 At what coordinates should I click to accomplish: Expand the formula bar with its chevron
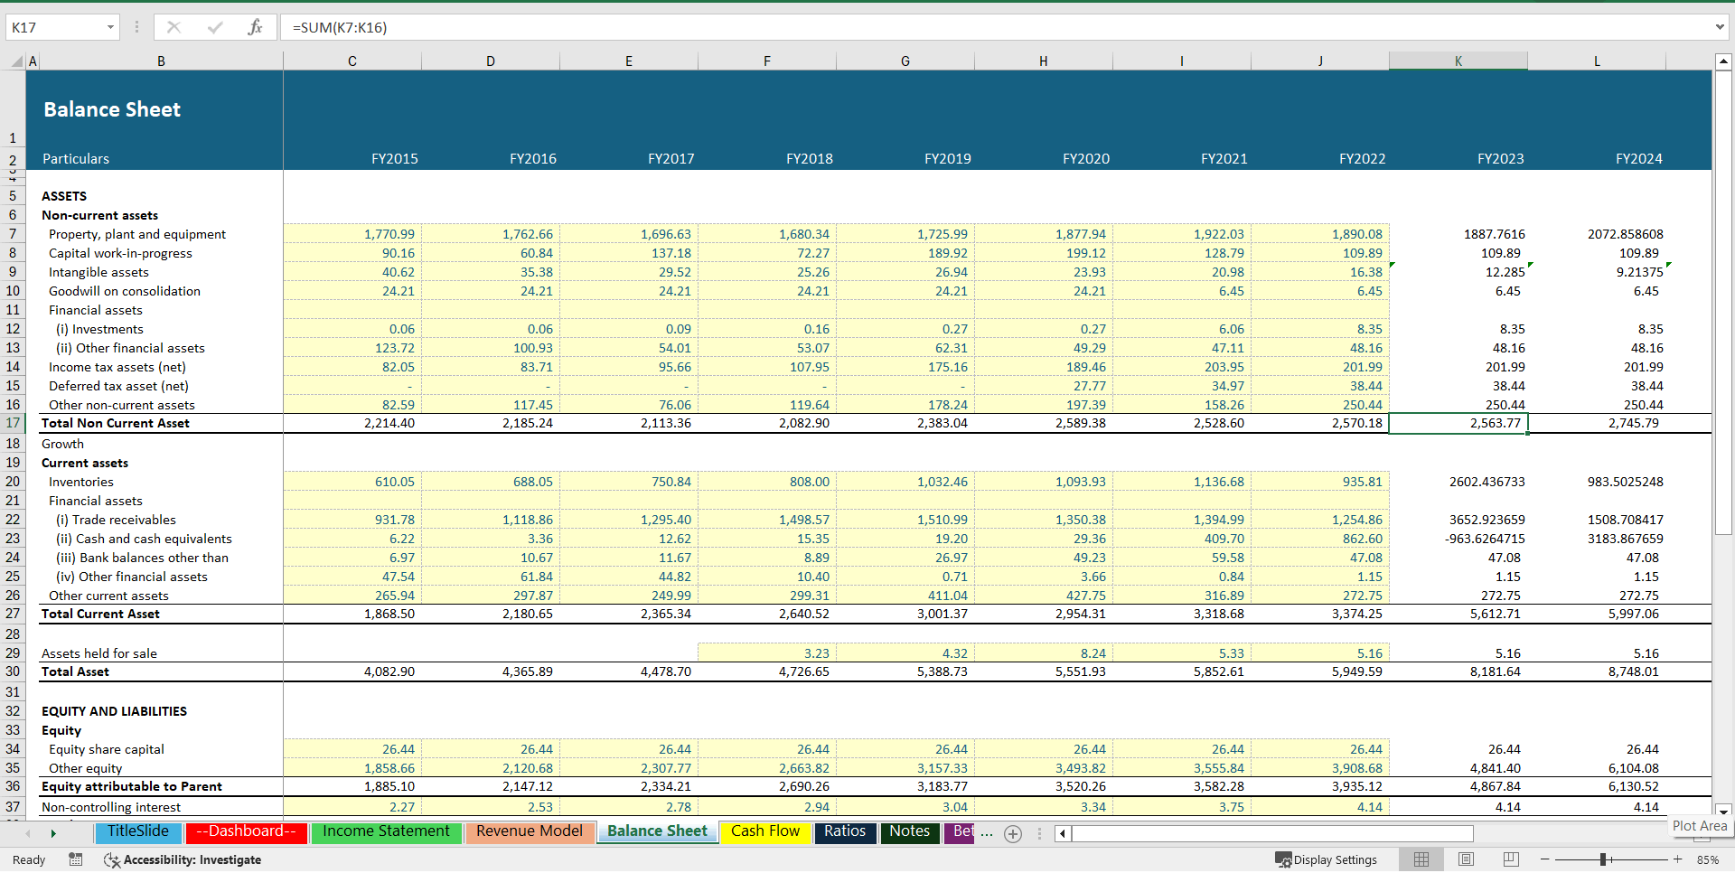(x=1720, y=27)
